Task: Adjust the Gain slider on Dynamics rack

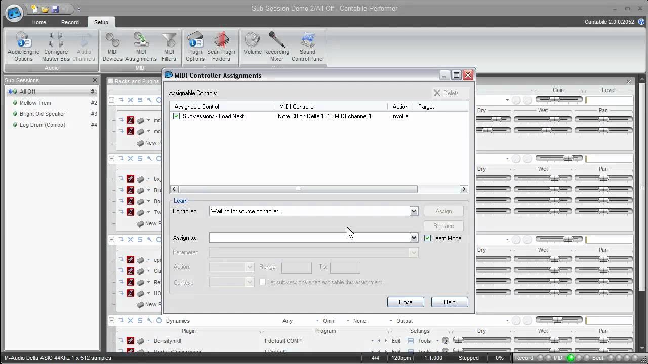Action: (559, 321)
